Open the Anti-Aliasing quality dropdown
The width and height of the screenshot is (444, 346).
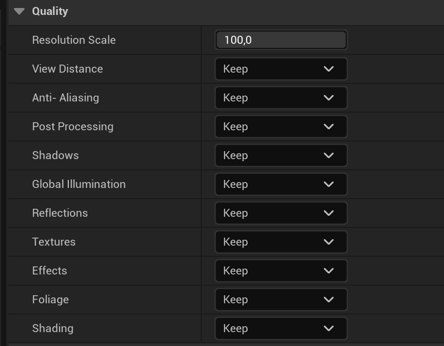click(x=281, y=98)
